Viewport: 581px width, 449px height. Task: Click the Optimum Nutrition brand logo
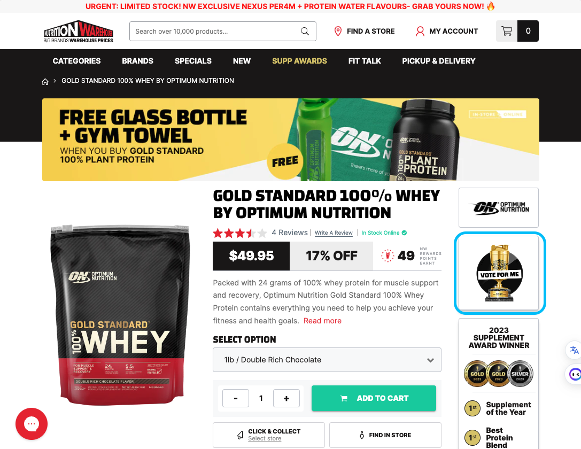tap(499, 207)
